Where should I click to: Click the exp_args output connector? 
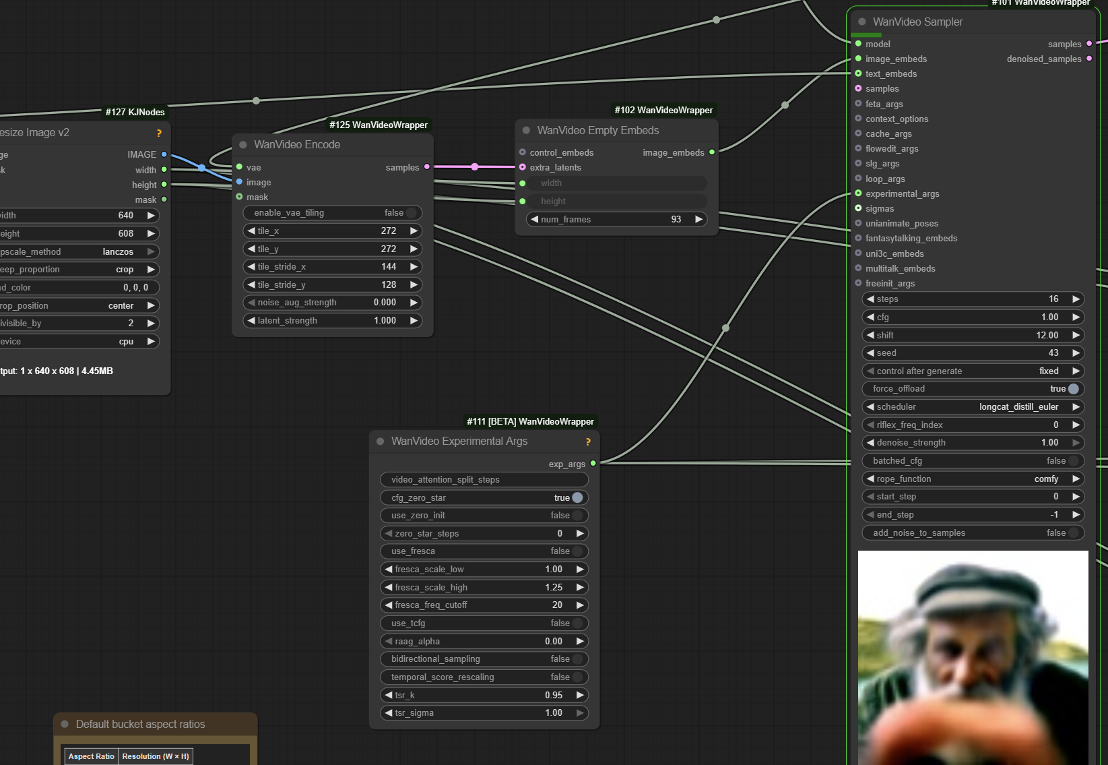pyautogui.click(x=593, y=464)
